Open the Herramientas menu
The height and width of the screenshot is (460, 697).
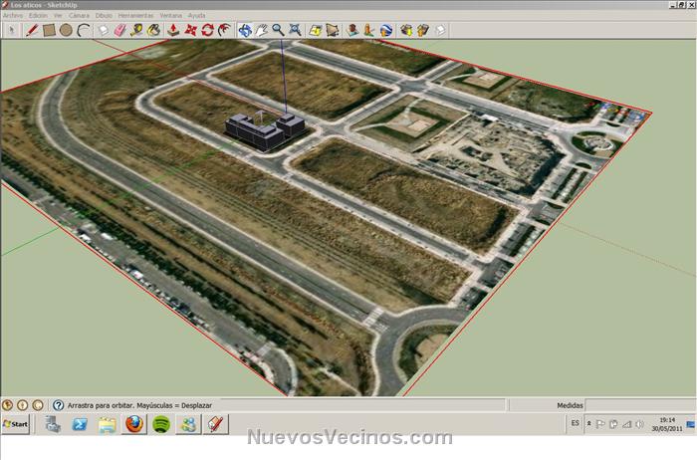pos(135,16)
